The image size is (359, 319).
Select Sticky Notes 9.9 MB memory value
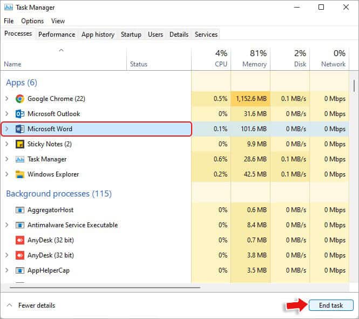pos(256,144)
